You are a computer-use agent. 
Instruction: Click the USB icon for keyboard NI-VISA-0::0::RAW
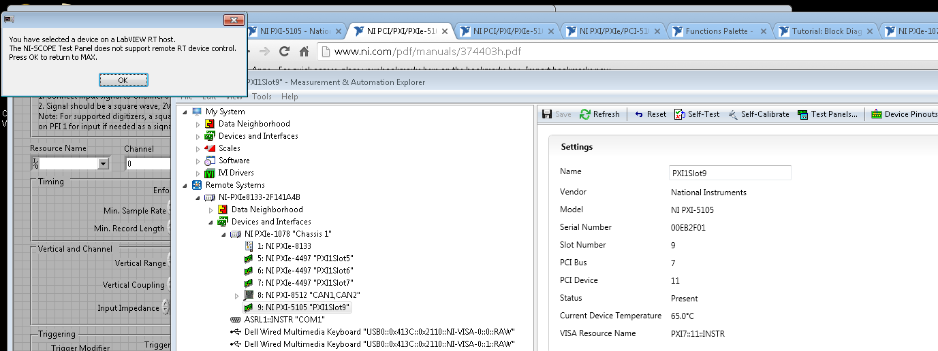point(236,332)
